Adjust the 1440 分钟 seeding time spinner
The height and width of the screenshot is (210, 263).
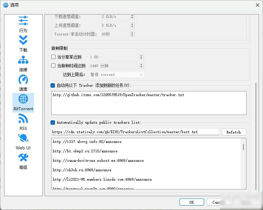141,66
